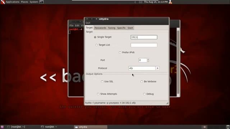The image size is (230, 129).
Task: Click the root@bt prompt in terminal
Action: (x=75, y=29)
